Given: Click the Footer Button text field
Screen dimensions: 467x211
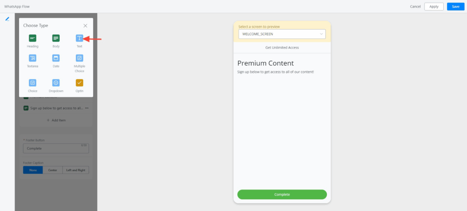Looking at the screenshot, I should tap(56, 149).
